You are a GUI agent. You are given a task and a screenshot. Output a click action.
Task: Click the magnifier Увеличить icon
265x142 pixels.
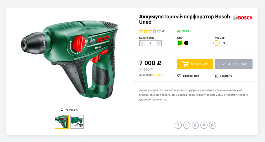(62, 110)
